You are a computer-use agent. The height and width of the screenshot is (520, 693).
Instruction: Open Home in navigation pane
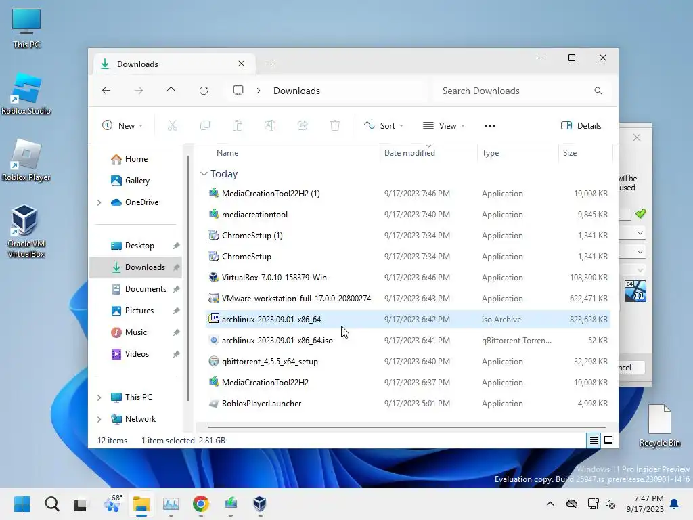[136, 158]
